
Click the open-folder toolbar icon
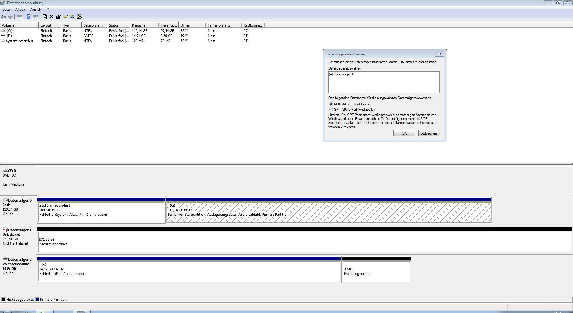pos(65,17)
